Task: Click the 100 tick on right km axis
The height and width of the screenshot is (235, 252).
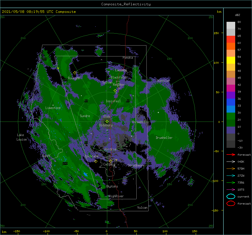Action: pyautogui.click(x=216, y=63)
